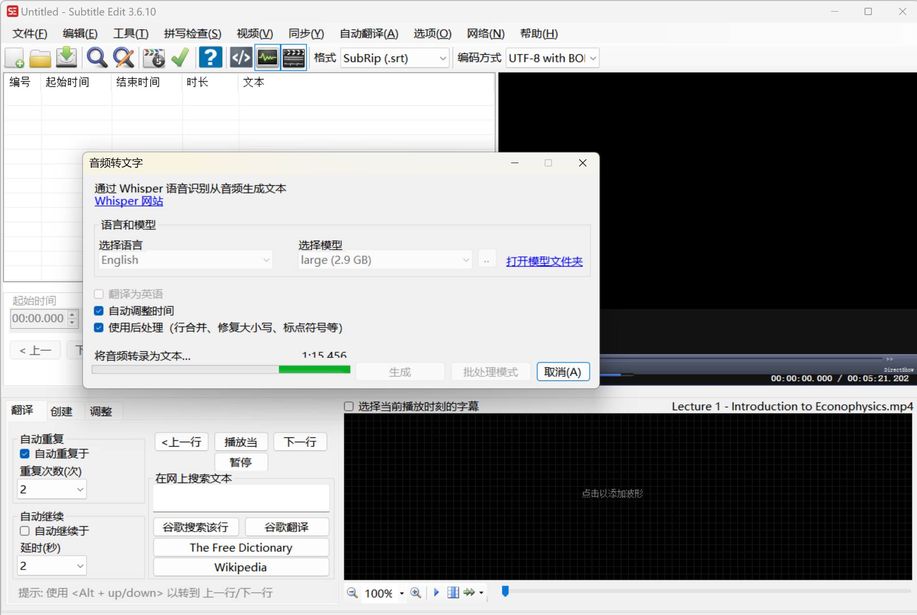Open the Replace tool
Viewport: 917px width, 615px height.
(124, 57)
